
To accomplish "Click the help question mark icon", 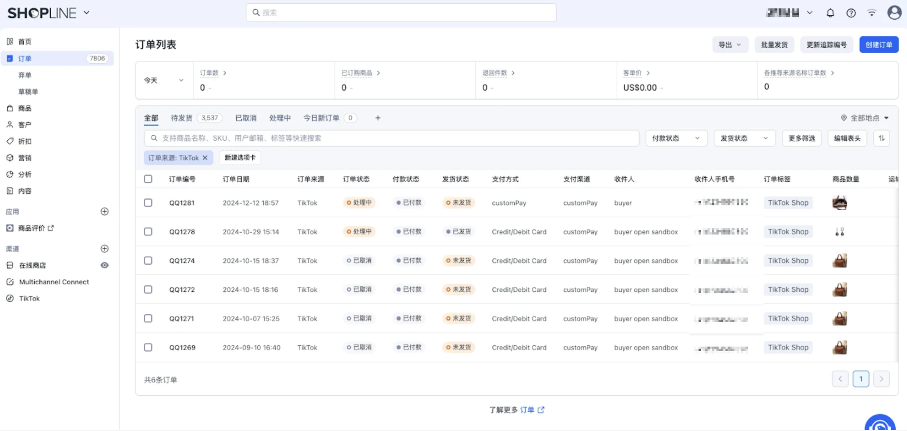I will pyautogui.click(x=851, y=13).
